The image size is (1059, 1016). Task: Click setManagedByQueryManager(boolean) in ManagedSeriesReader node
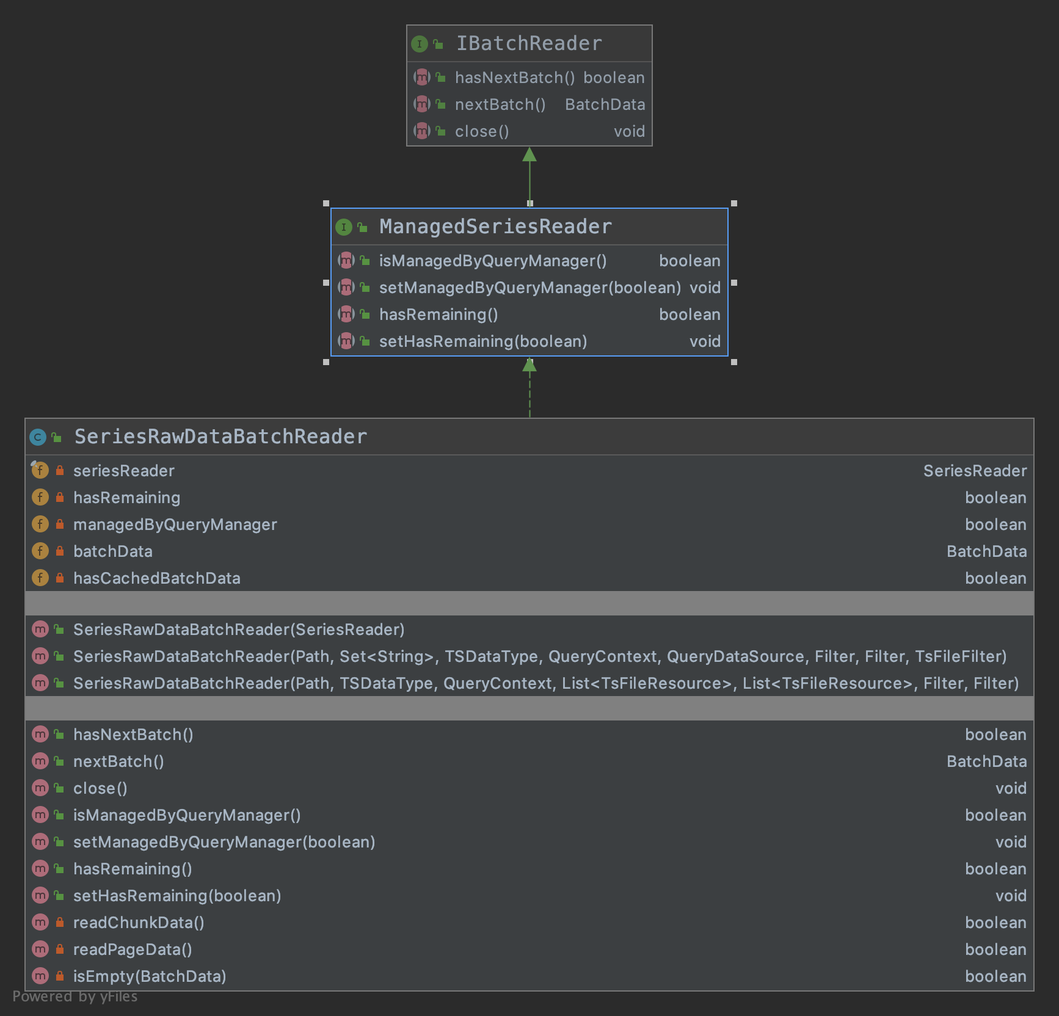(x=530, y=288)
